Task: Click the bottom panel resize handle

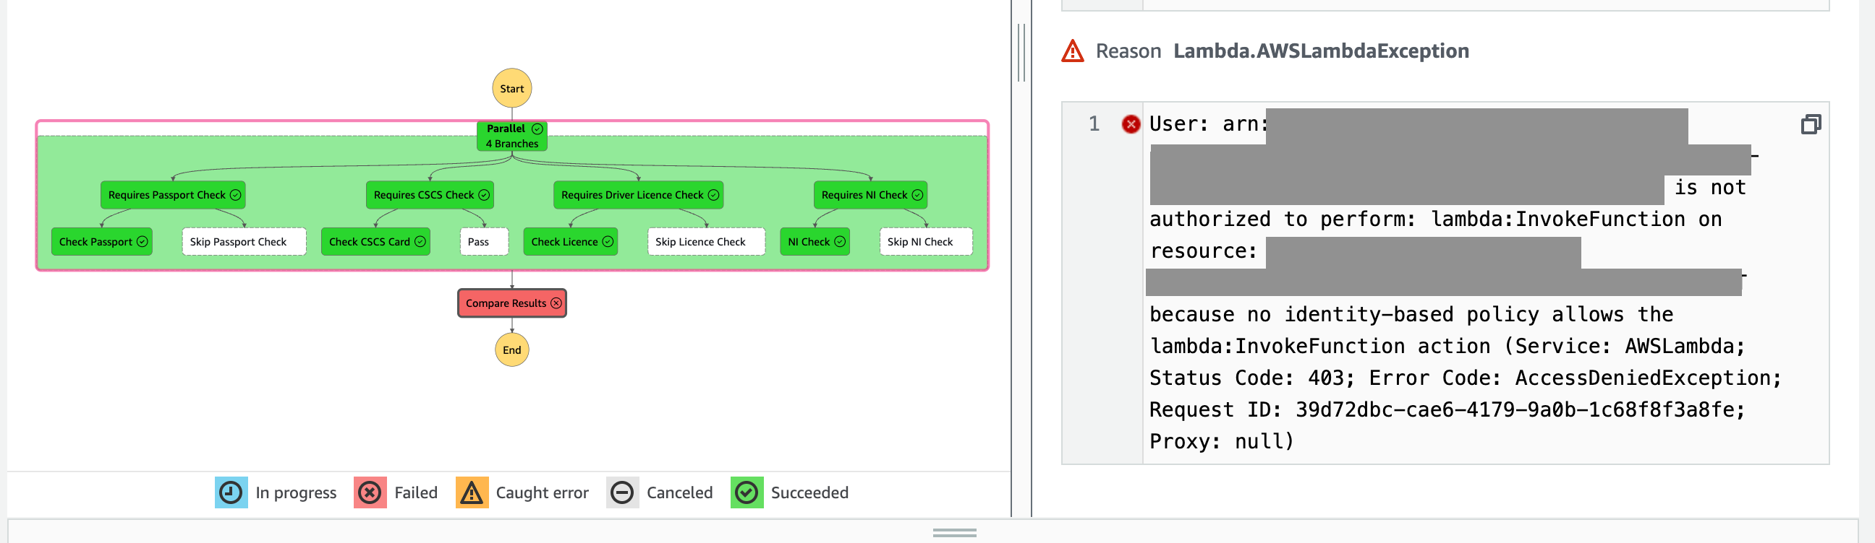Action: click(x=954, y=533)
